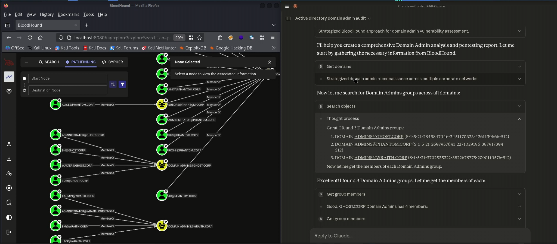557x244 pixels.
Task: Open Group Management diamond icon in sidebar
Action: pyautogui.click(x=9, y=91)
